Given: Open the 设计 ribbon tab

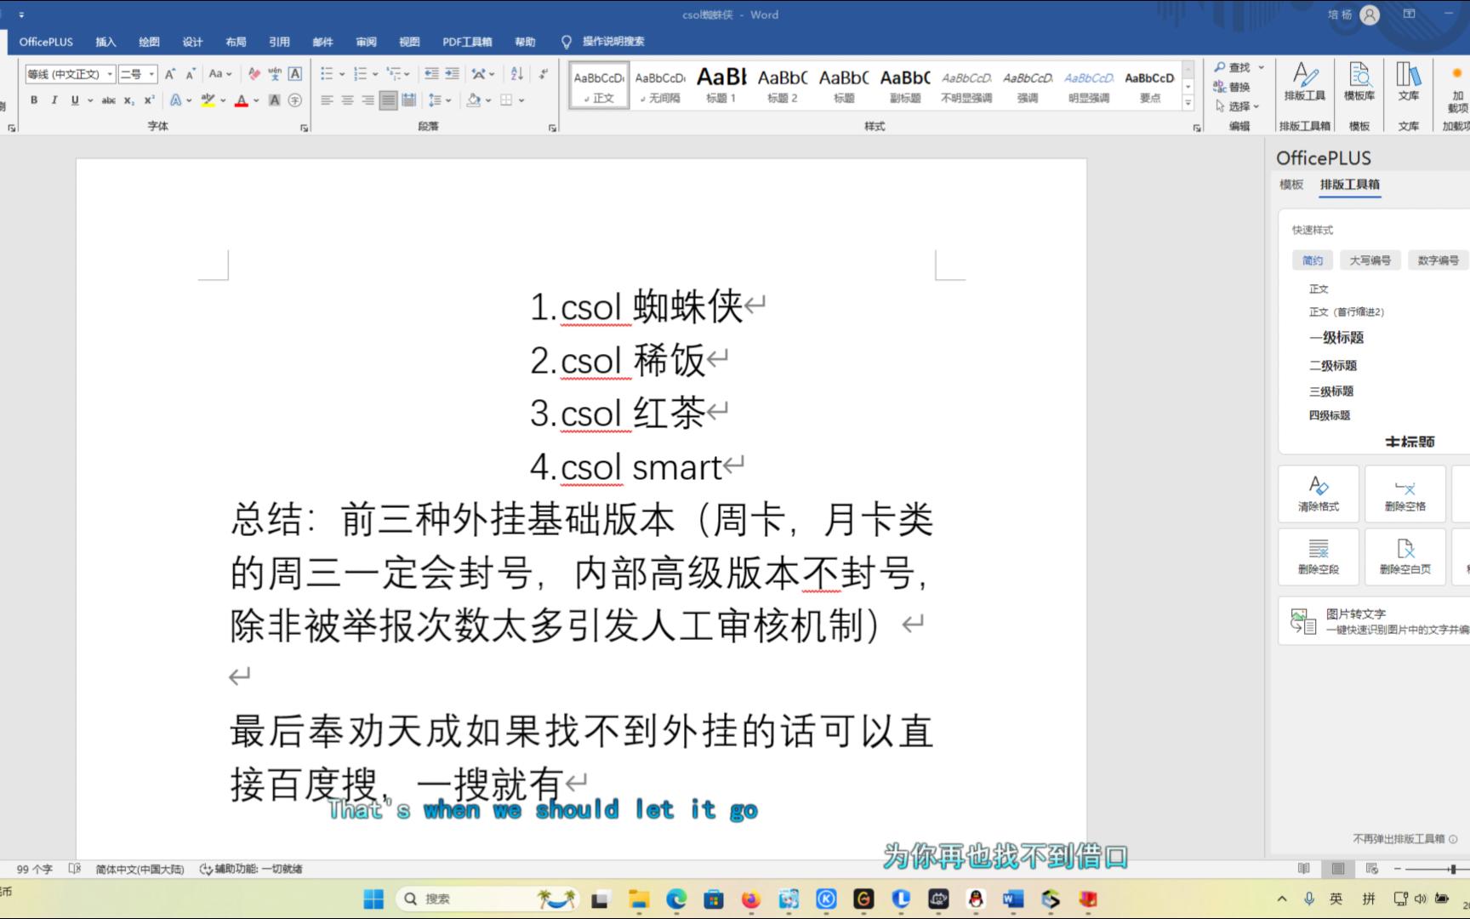Looking at the screenshot, I should (x=192, y=42).
